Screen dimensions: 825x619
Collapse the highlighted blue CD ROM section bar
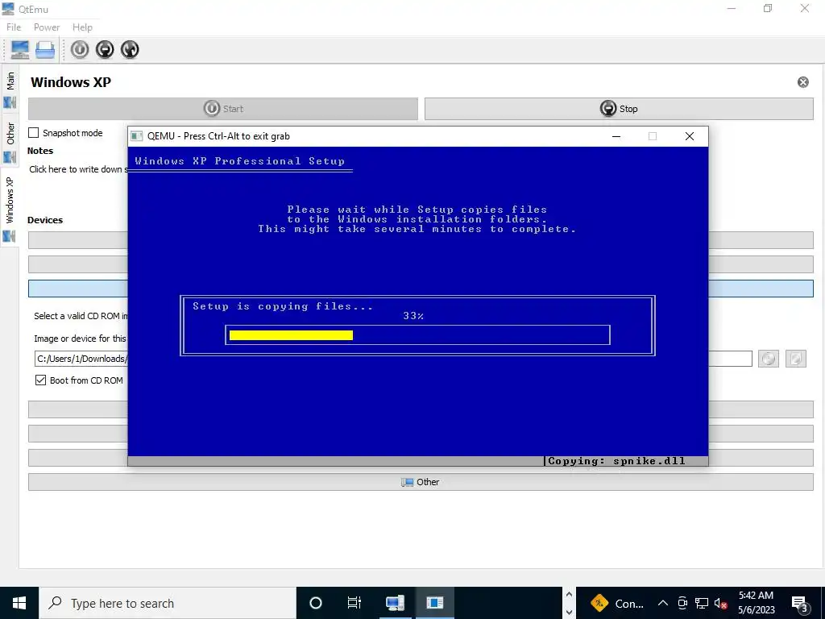point(78,289)
